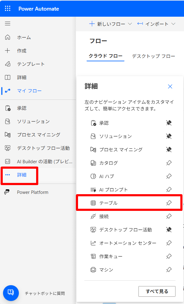Unpin ソリューション from the navigation
The height and width of the screenshot is (304, 184).
(x=169, y=136)
